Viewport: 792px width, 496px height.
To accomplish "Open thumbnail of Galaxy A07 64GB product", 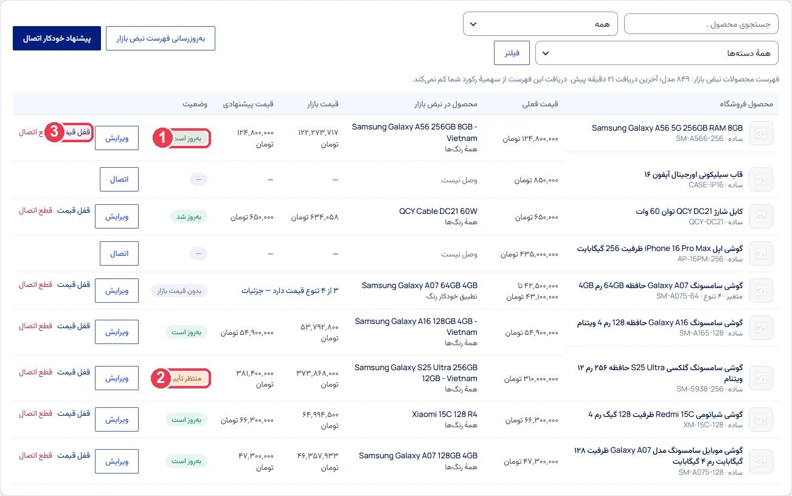I will pos(760,291).
